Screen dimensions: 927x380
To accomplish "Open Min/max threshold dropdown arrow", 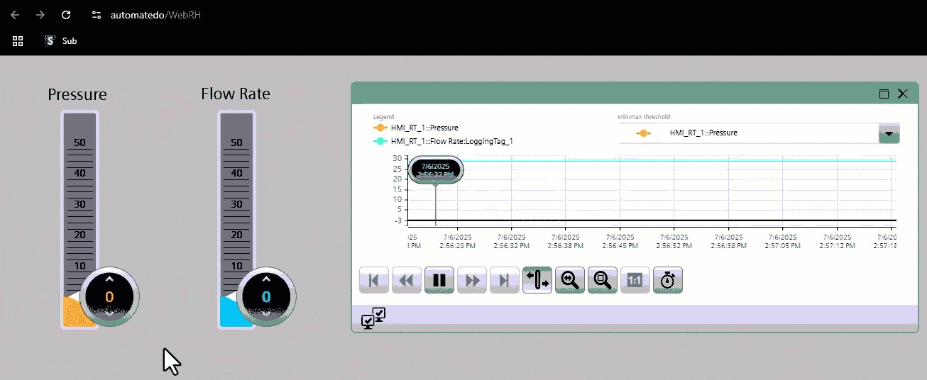I will [889, 133].
